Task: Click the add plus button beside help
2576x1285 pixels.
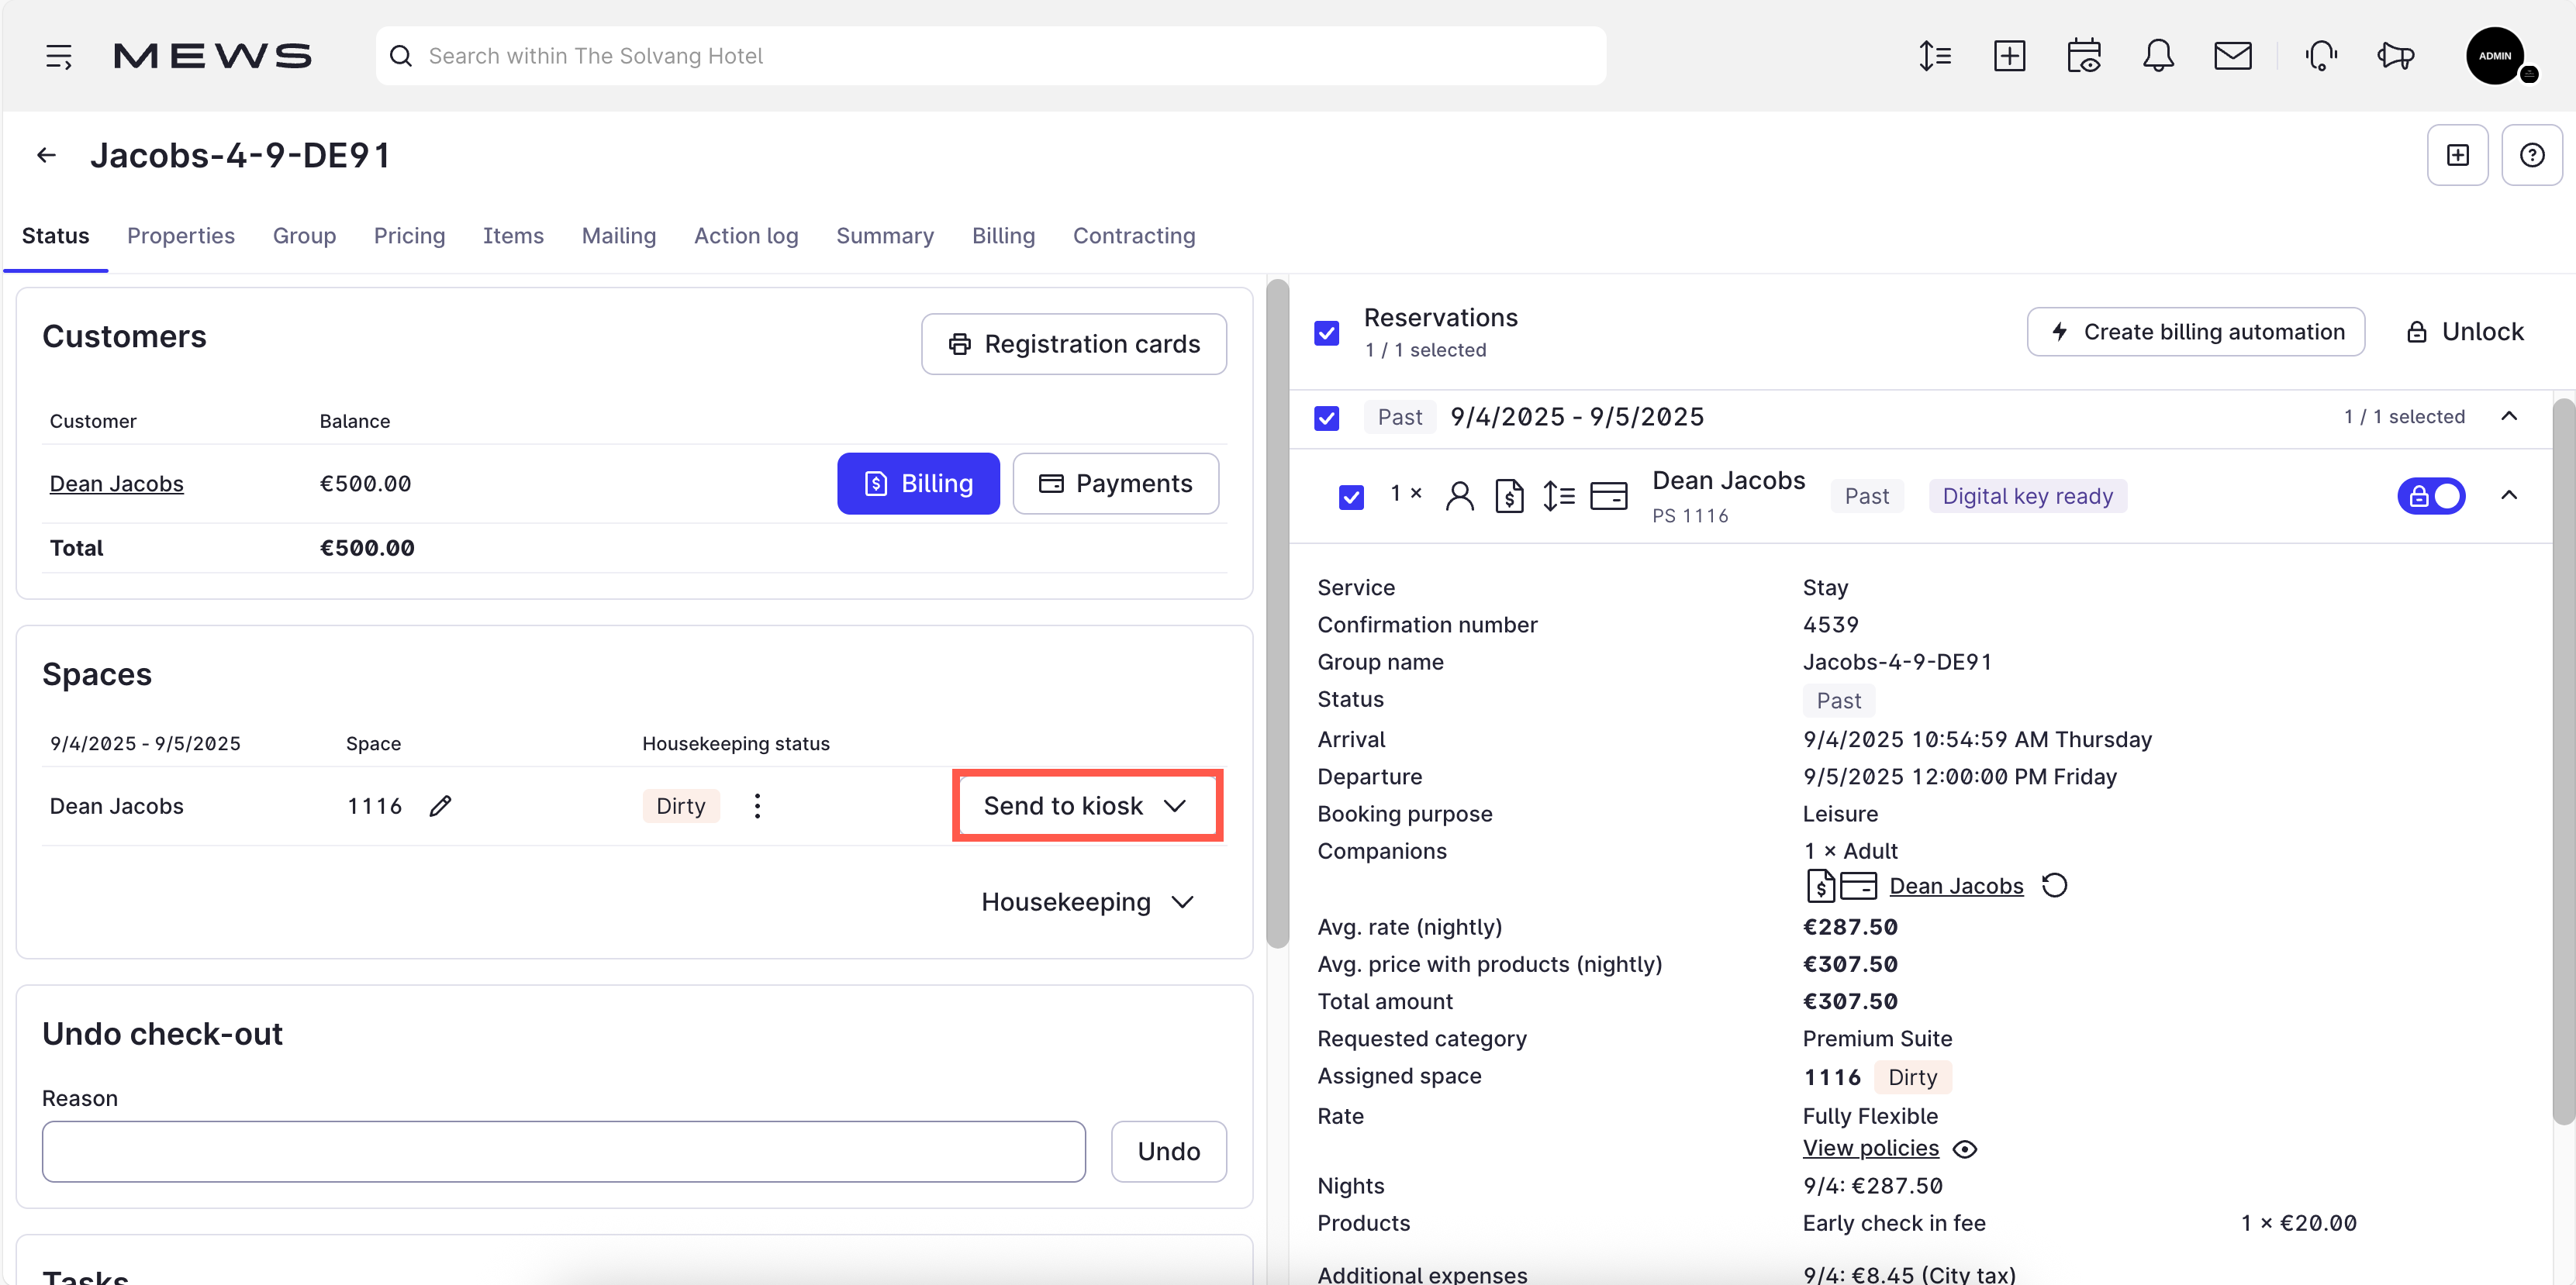Action: click(x=2457, y=155)
